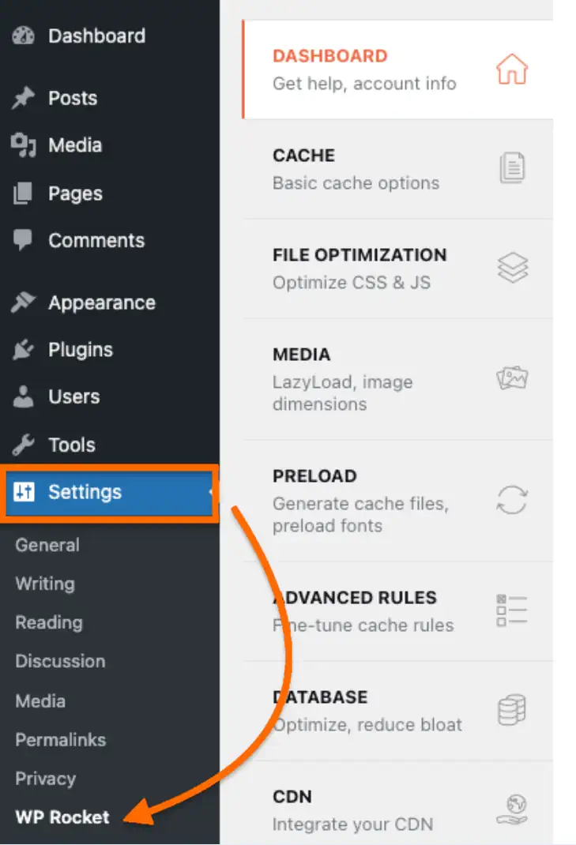Select the File Optimization layers icon

513,268
